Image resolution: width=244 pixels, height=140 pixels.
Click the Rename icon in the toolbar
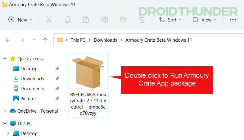click(x=105, y=20)
